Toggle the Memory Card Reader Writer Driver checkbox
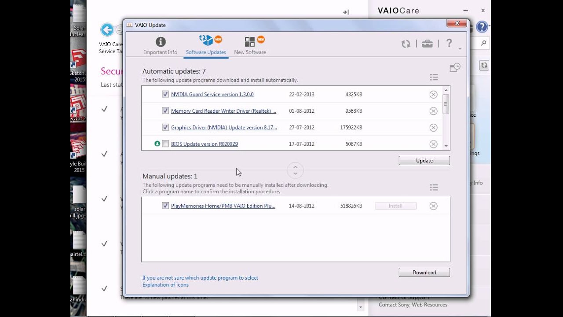The width and height of the screenshot is (563, 317). [x=165, y=111]
